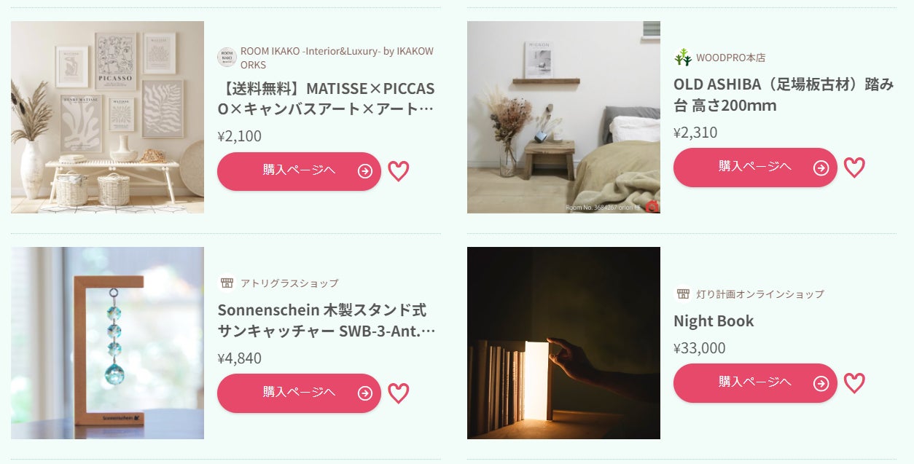This screenshot has width=914, height=464.
Task: Go to the purchase page for Night Book
Action: pyautogui.click(x=755, y=383)
